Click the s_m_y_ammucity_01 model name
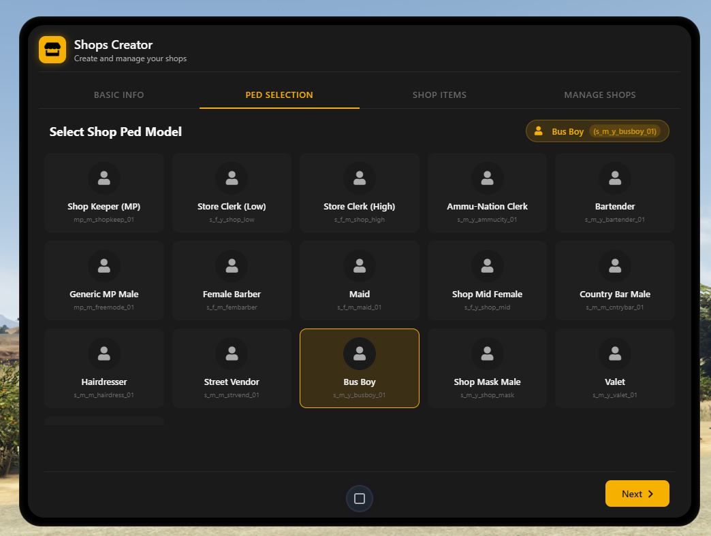This screenshot has width=711, height=536. click(x=487, y=220)
